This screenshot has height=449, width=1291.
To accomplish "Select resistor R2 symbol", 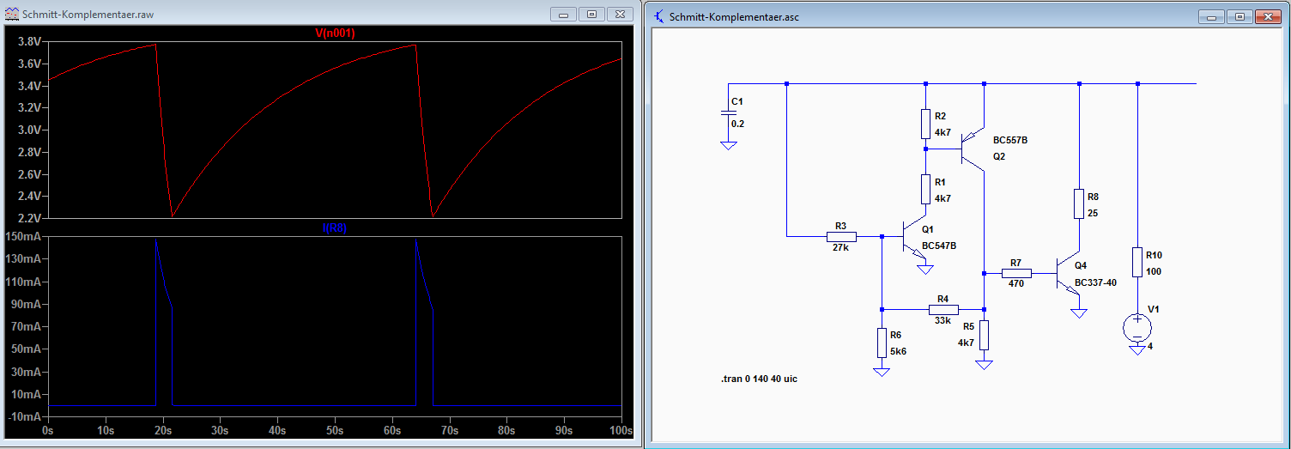I will click(x=925, y=124).
